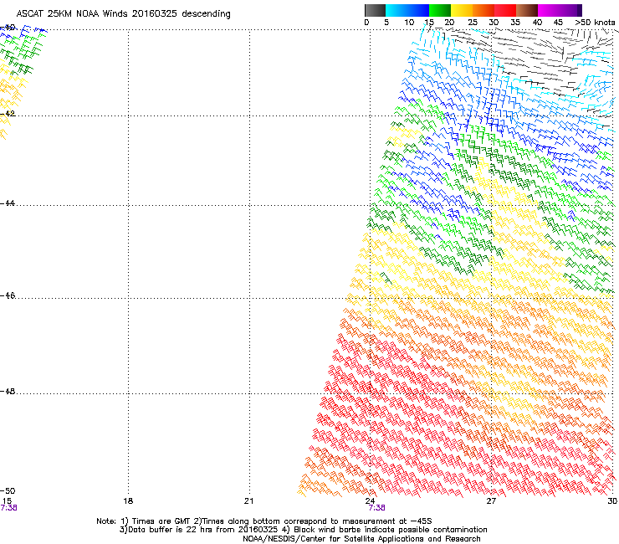Click the '5' label under the color scale

(x=386, y=23)
